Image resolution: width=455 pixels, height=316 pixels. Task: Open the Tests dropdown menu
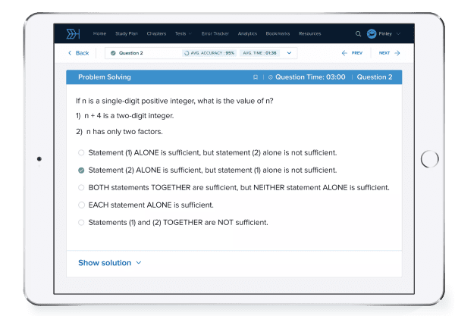(x=183, y=33)
